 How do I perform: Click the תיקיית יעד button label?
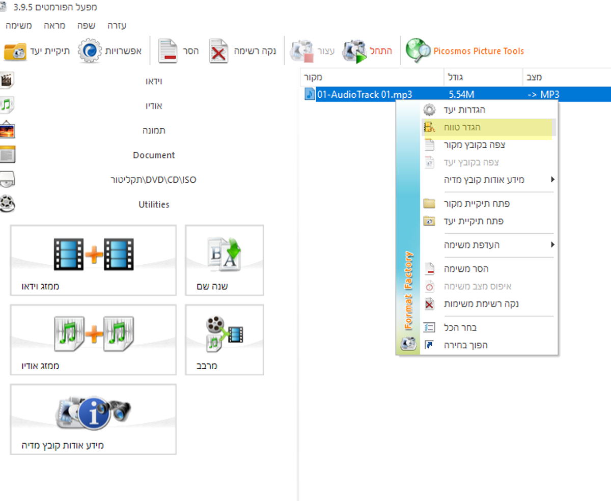point(50,51)
